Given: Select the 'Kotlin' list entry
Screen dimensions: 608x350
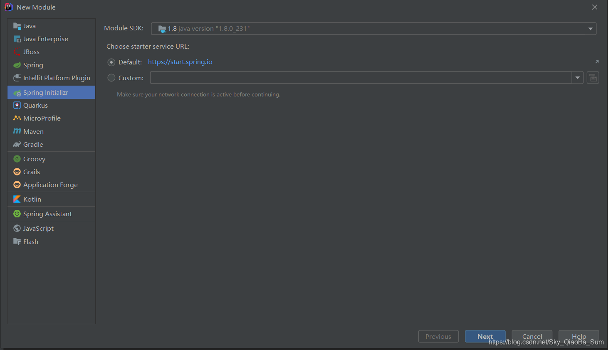Looking at the screenshot, I should tap(52, 200).
